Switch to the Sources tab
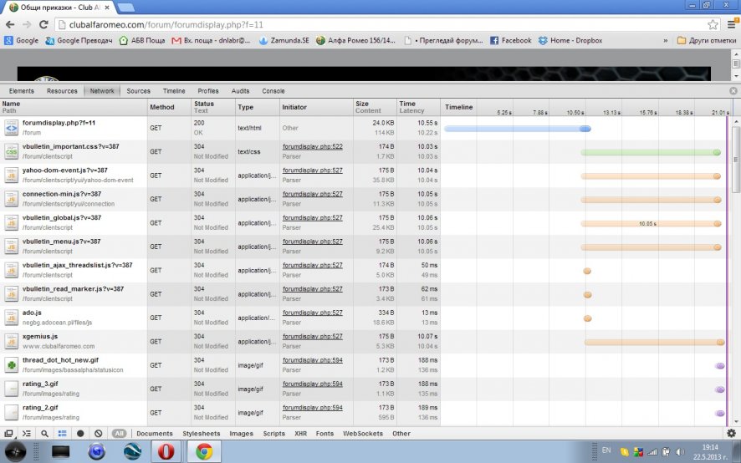The height and width of the screenshot is (463, 741). coord(138,91)
